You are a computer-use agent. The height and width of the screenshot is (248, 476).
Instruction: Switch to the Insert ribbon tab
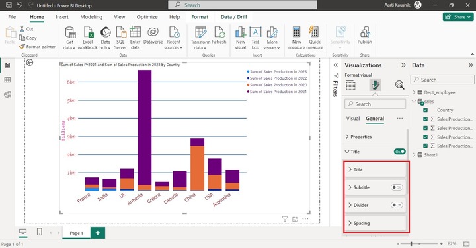pyautogui.click(x=62, y=17)
